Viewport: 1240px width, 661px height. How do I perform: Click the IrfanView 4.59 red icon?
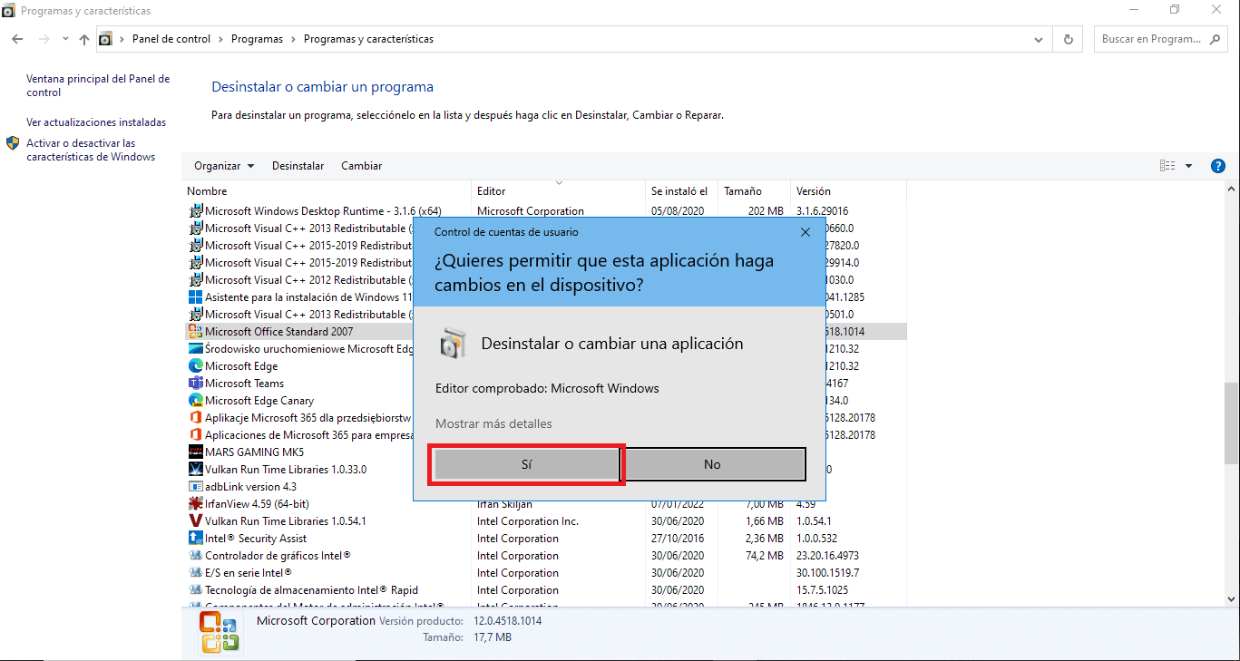click(195, 504)
